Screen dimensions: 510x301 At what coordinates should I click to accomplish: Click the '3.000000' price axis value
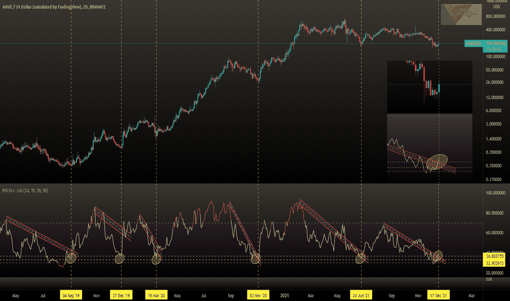494,124
